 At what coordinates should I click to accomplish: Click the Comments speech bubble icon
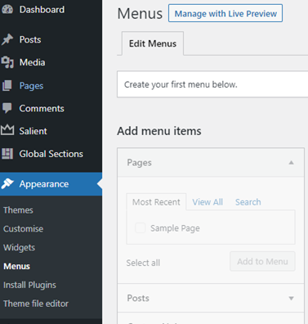click(7, 108)
